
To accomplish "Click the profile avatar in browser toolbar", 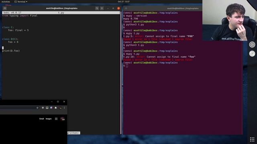I will point(60,108).
